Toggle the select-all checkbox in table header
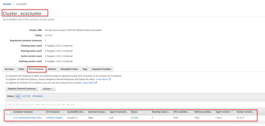265x126 pixels. coord(8,112)
